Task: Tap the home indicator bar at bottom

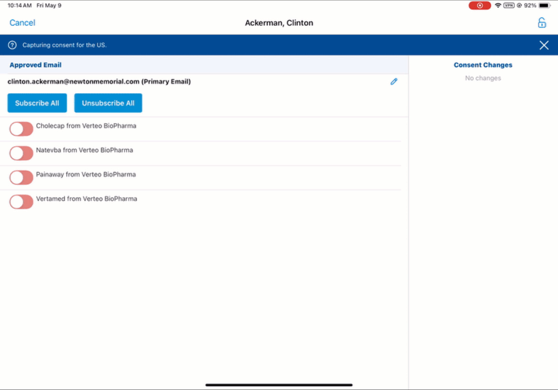Action: (279, 385)
